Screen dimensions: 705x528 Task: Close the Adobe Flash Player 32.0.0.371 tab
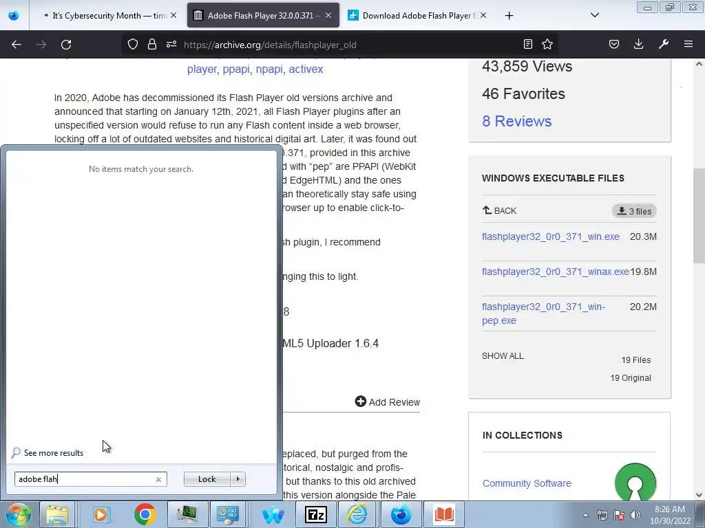328,15
